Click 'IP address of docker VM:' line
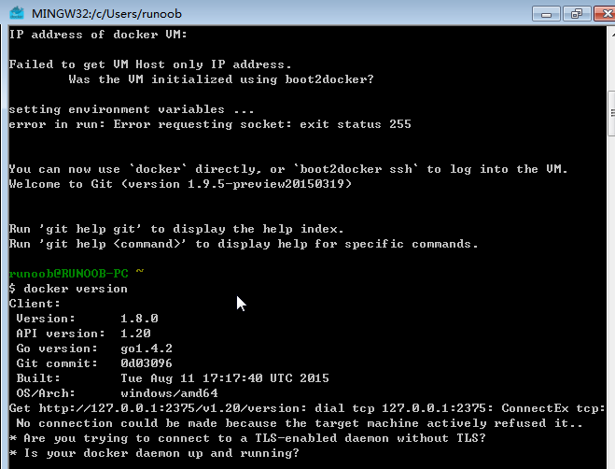This screenshot has width=615, height=469. [98, 35]
